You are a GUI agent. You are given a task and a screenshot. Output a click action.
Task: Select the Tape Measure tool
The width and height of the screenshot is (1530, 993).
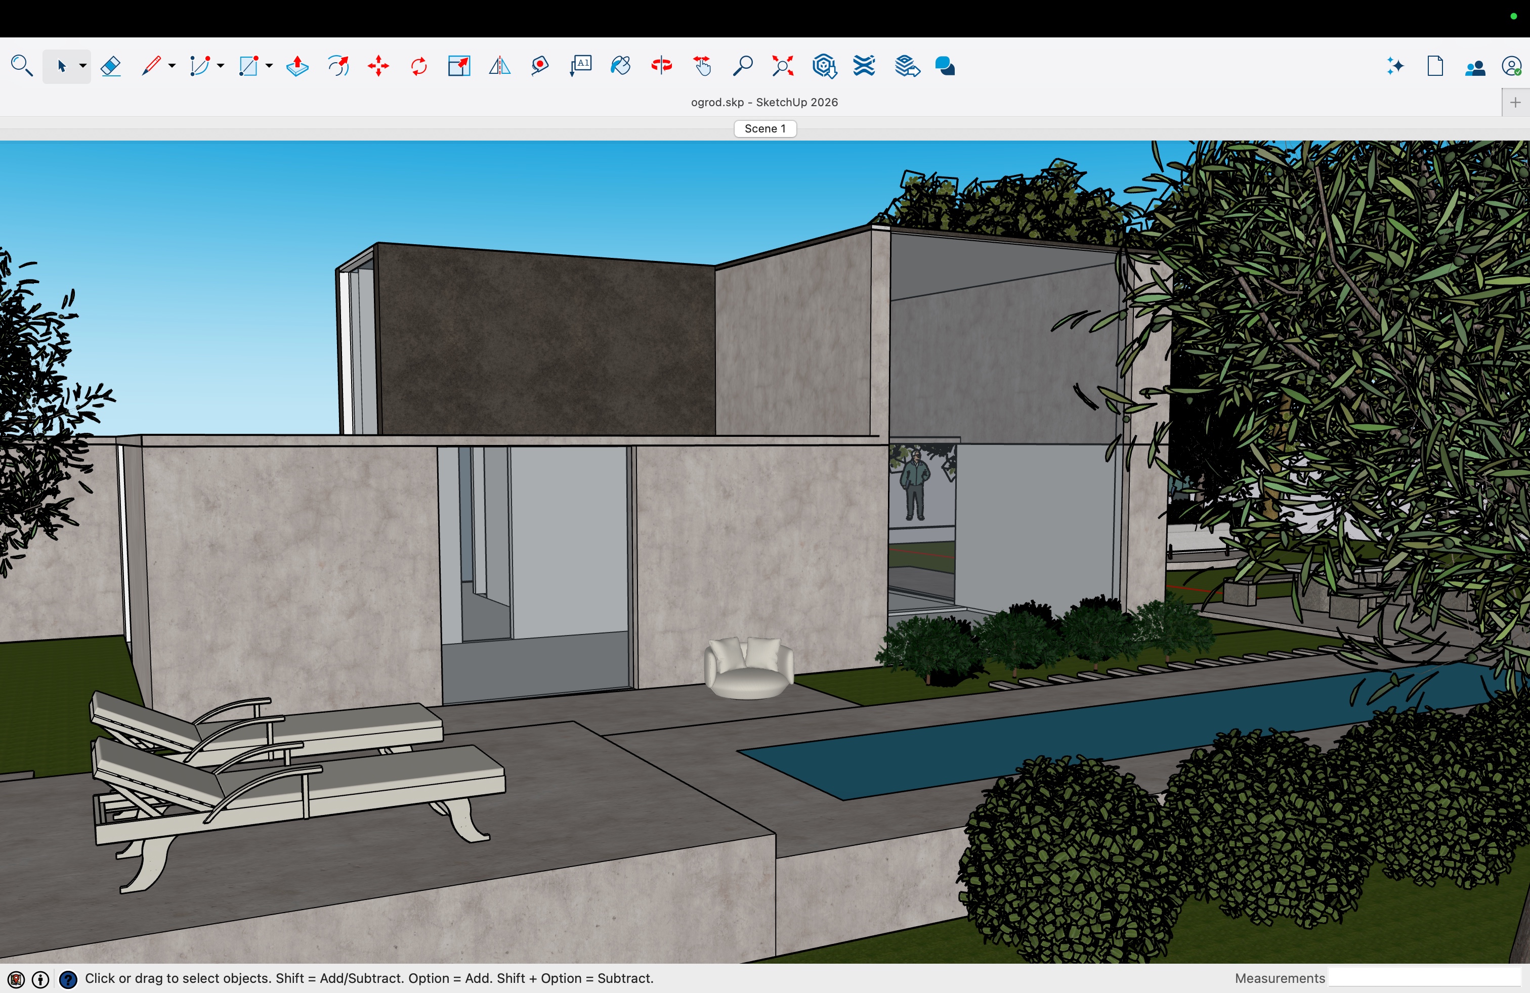pos(540,66)
